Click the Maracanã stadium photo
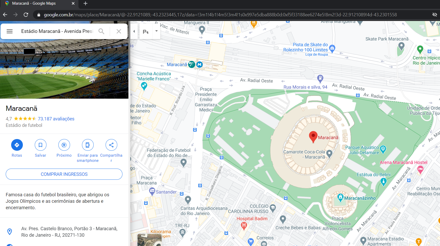440x246 pixels. coord(64,69)
